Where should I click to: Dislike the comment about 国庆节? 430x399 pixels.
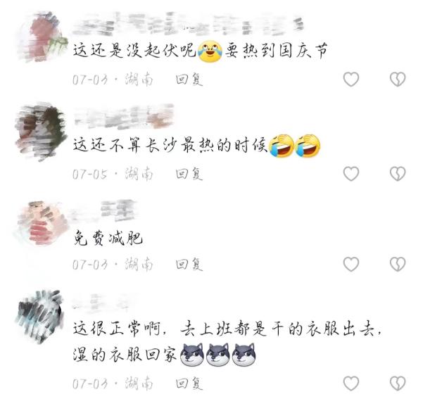tap(398, 80)
